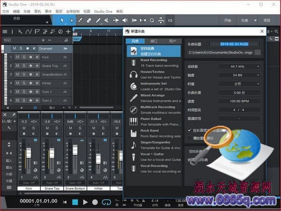The image size is (281, 211).
Task: Open the Drumset folder icon
Action: (66, 48)
